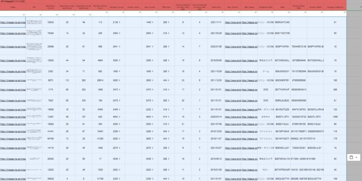Select review count cell 28614

[x=100, y=80]
